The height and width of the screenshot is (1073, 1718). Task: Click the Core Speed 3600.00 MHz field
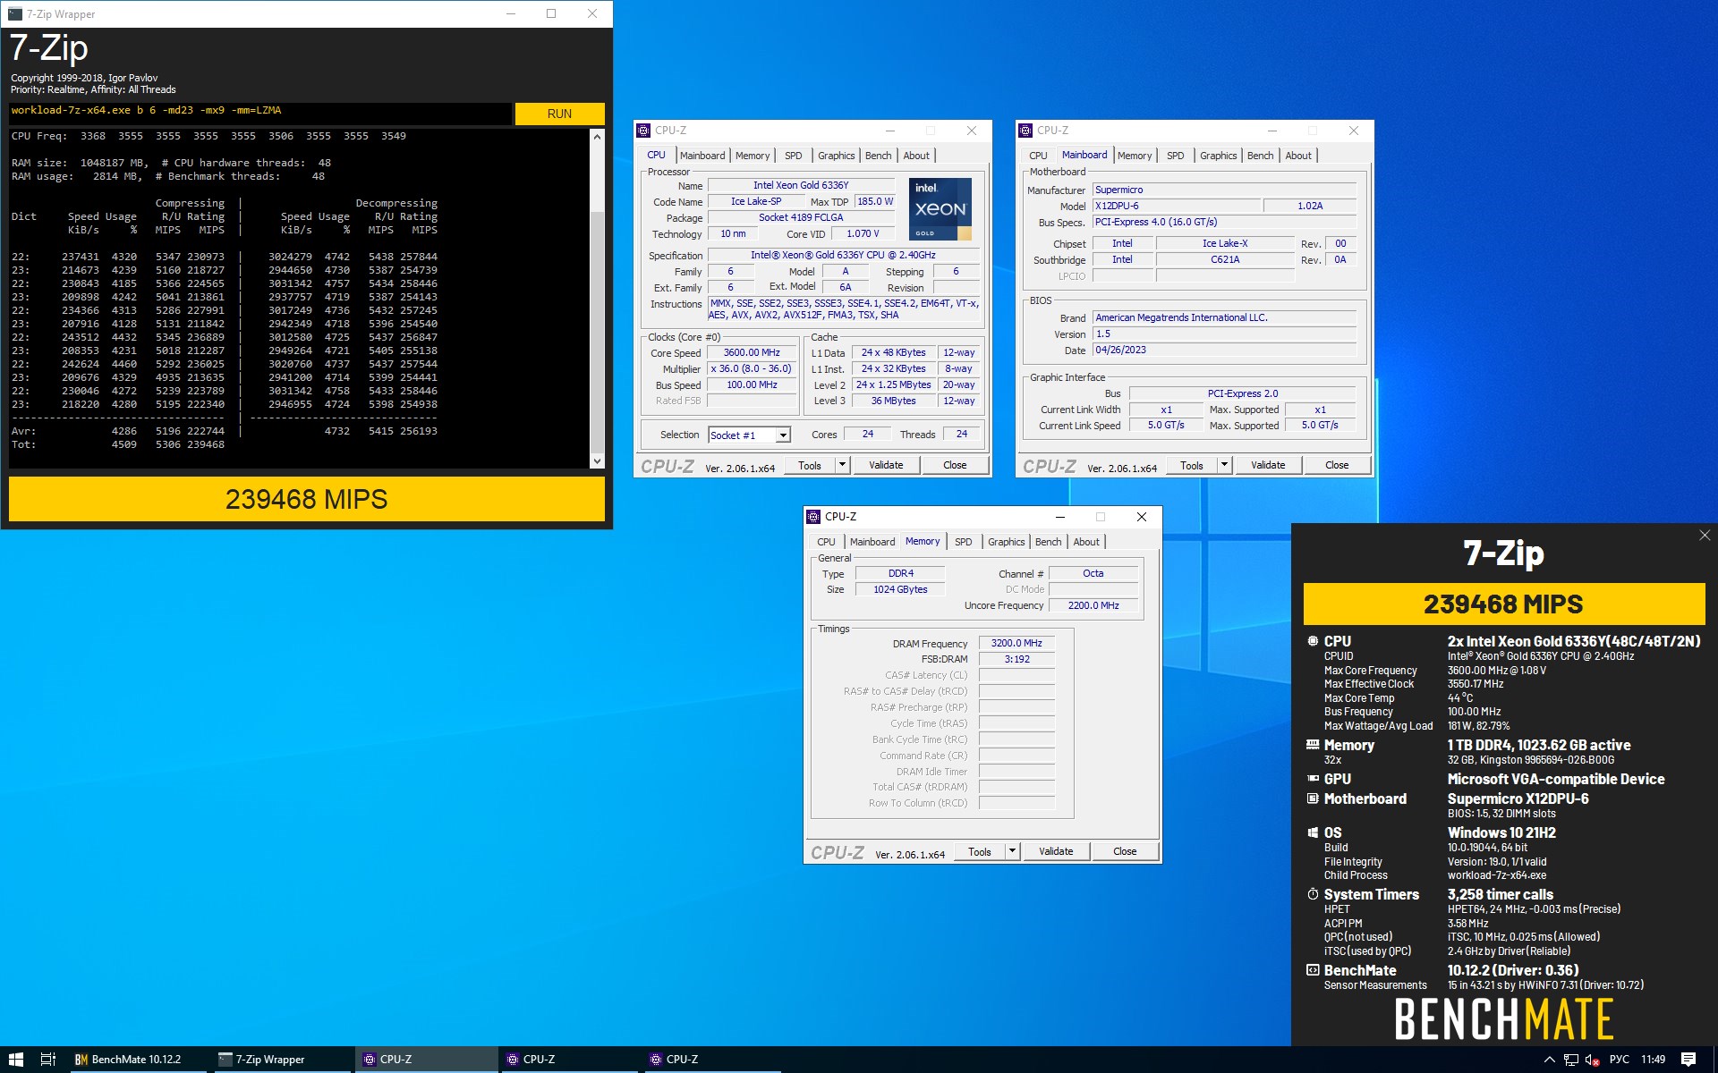752,353
